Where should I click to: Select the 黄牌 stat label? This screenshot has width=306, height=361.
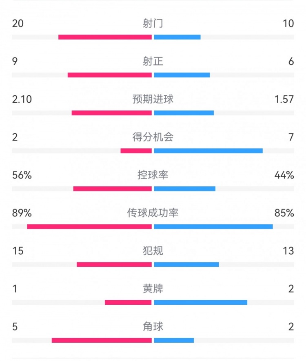click(153, 288)
